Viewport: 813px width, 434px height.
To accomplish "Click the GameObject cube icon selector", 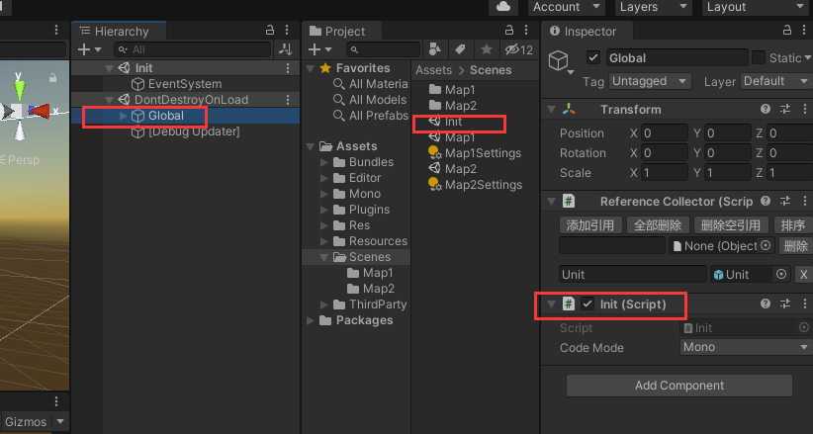I will tap(561, 62).
